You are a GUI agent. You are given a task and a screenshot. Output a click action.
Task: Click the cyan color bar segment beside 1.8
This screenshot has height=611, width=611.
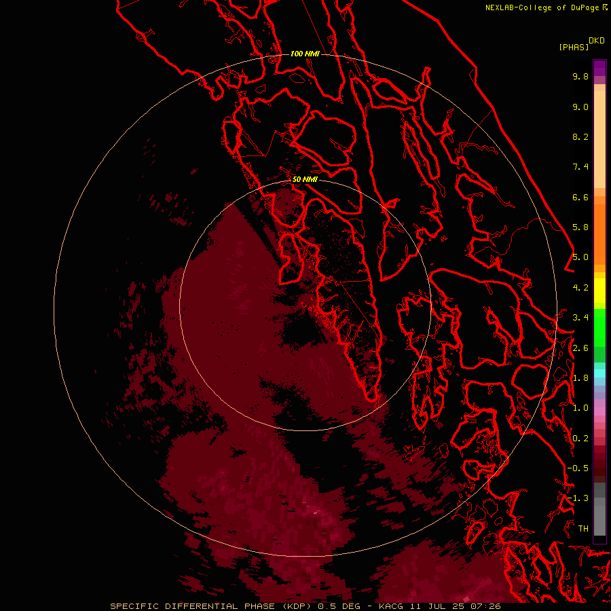(599, 373)
